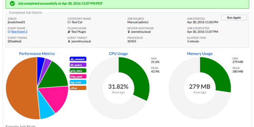
Task: Click the Test Cat category name
Action: 77,22
